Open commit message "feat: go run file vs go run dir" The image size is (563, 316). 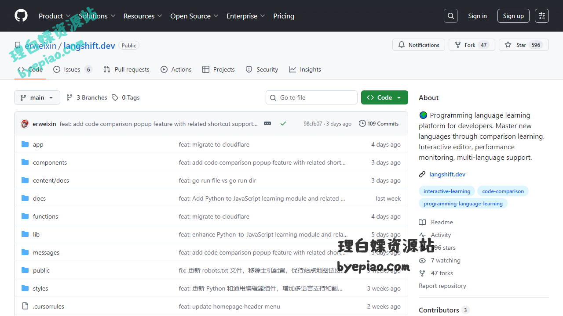tap(217, 180)
